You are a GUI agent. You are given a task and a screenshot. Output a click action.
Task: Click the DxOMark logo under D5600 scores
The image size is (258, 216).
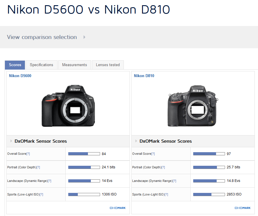pos(118,208)
